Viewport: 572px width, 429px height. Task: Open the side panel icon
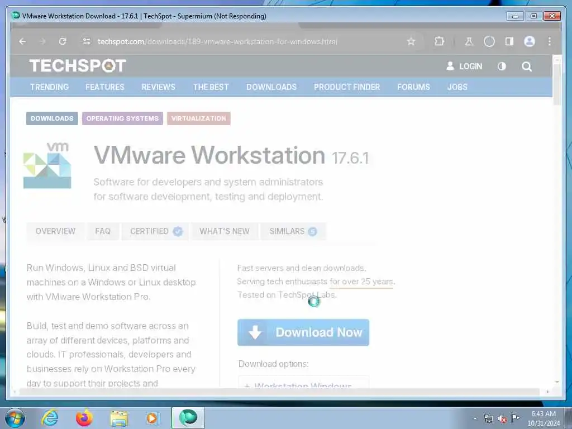[509, 41]
